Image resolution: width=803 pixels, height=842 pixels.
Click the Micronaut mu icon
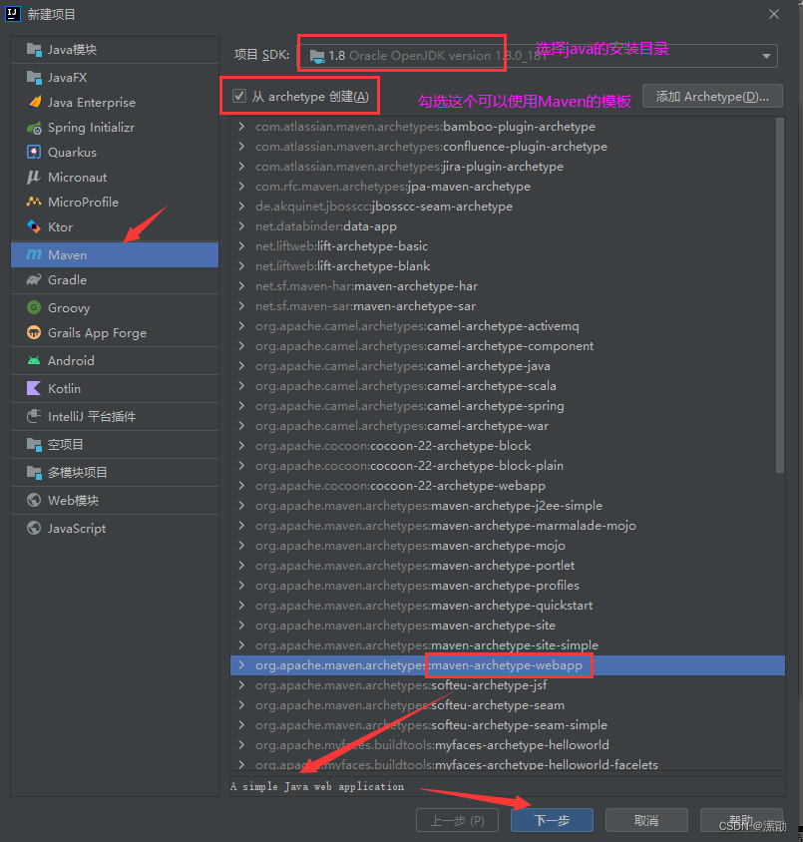(34, 177)
